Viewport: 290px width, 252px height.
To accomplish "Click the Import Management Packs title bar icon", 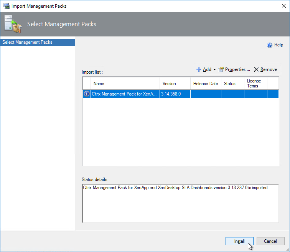I will 7,6.
